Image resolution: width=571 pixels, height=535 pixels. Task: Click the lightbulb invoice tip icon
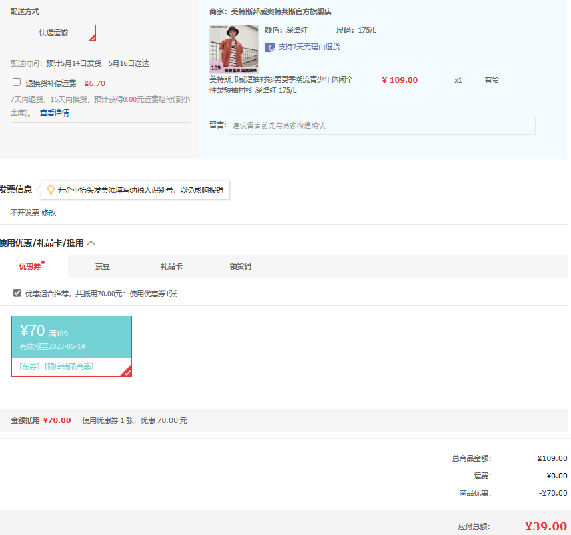pos(51,189)
